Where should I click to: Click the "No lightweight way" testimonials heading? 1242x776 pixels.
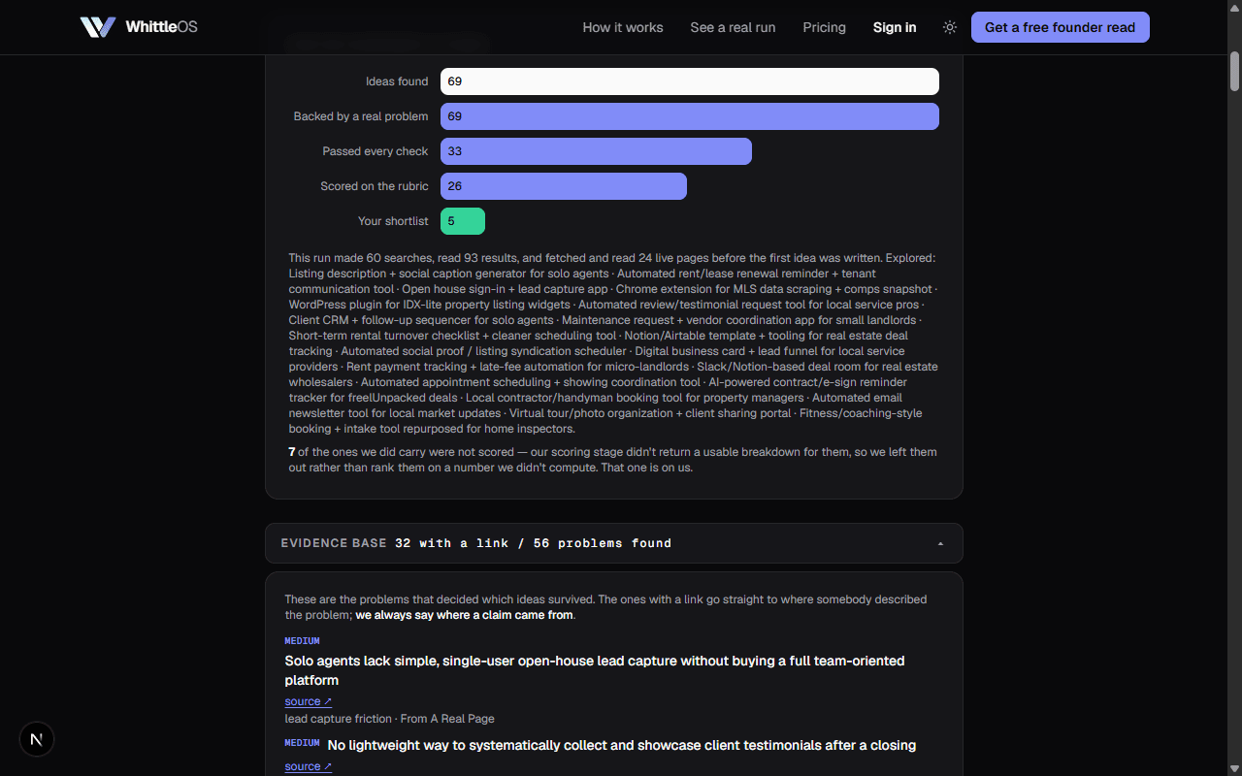[622, 745]
